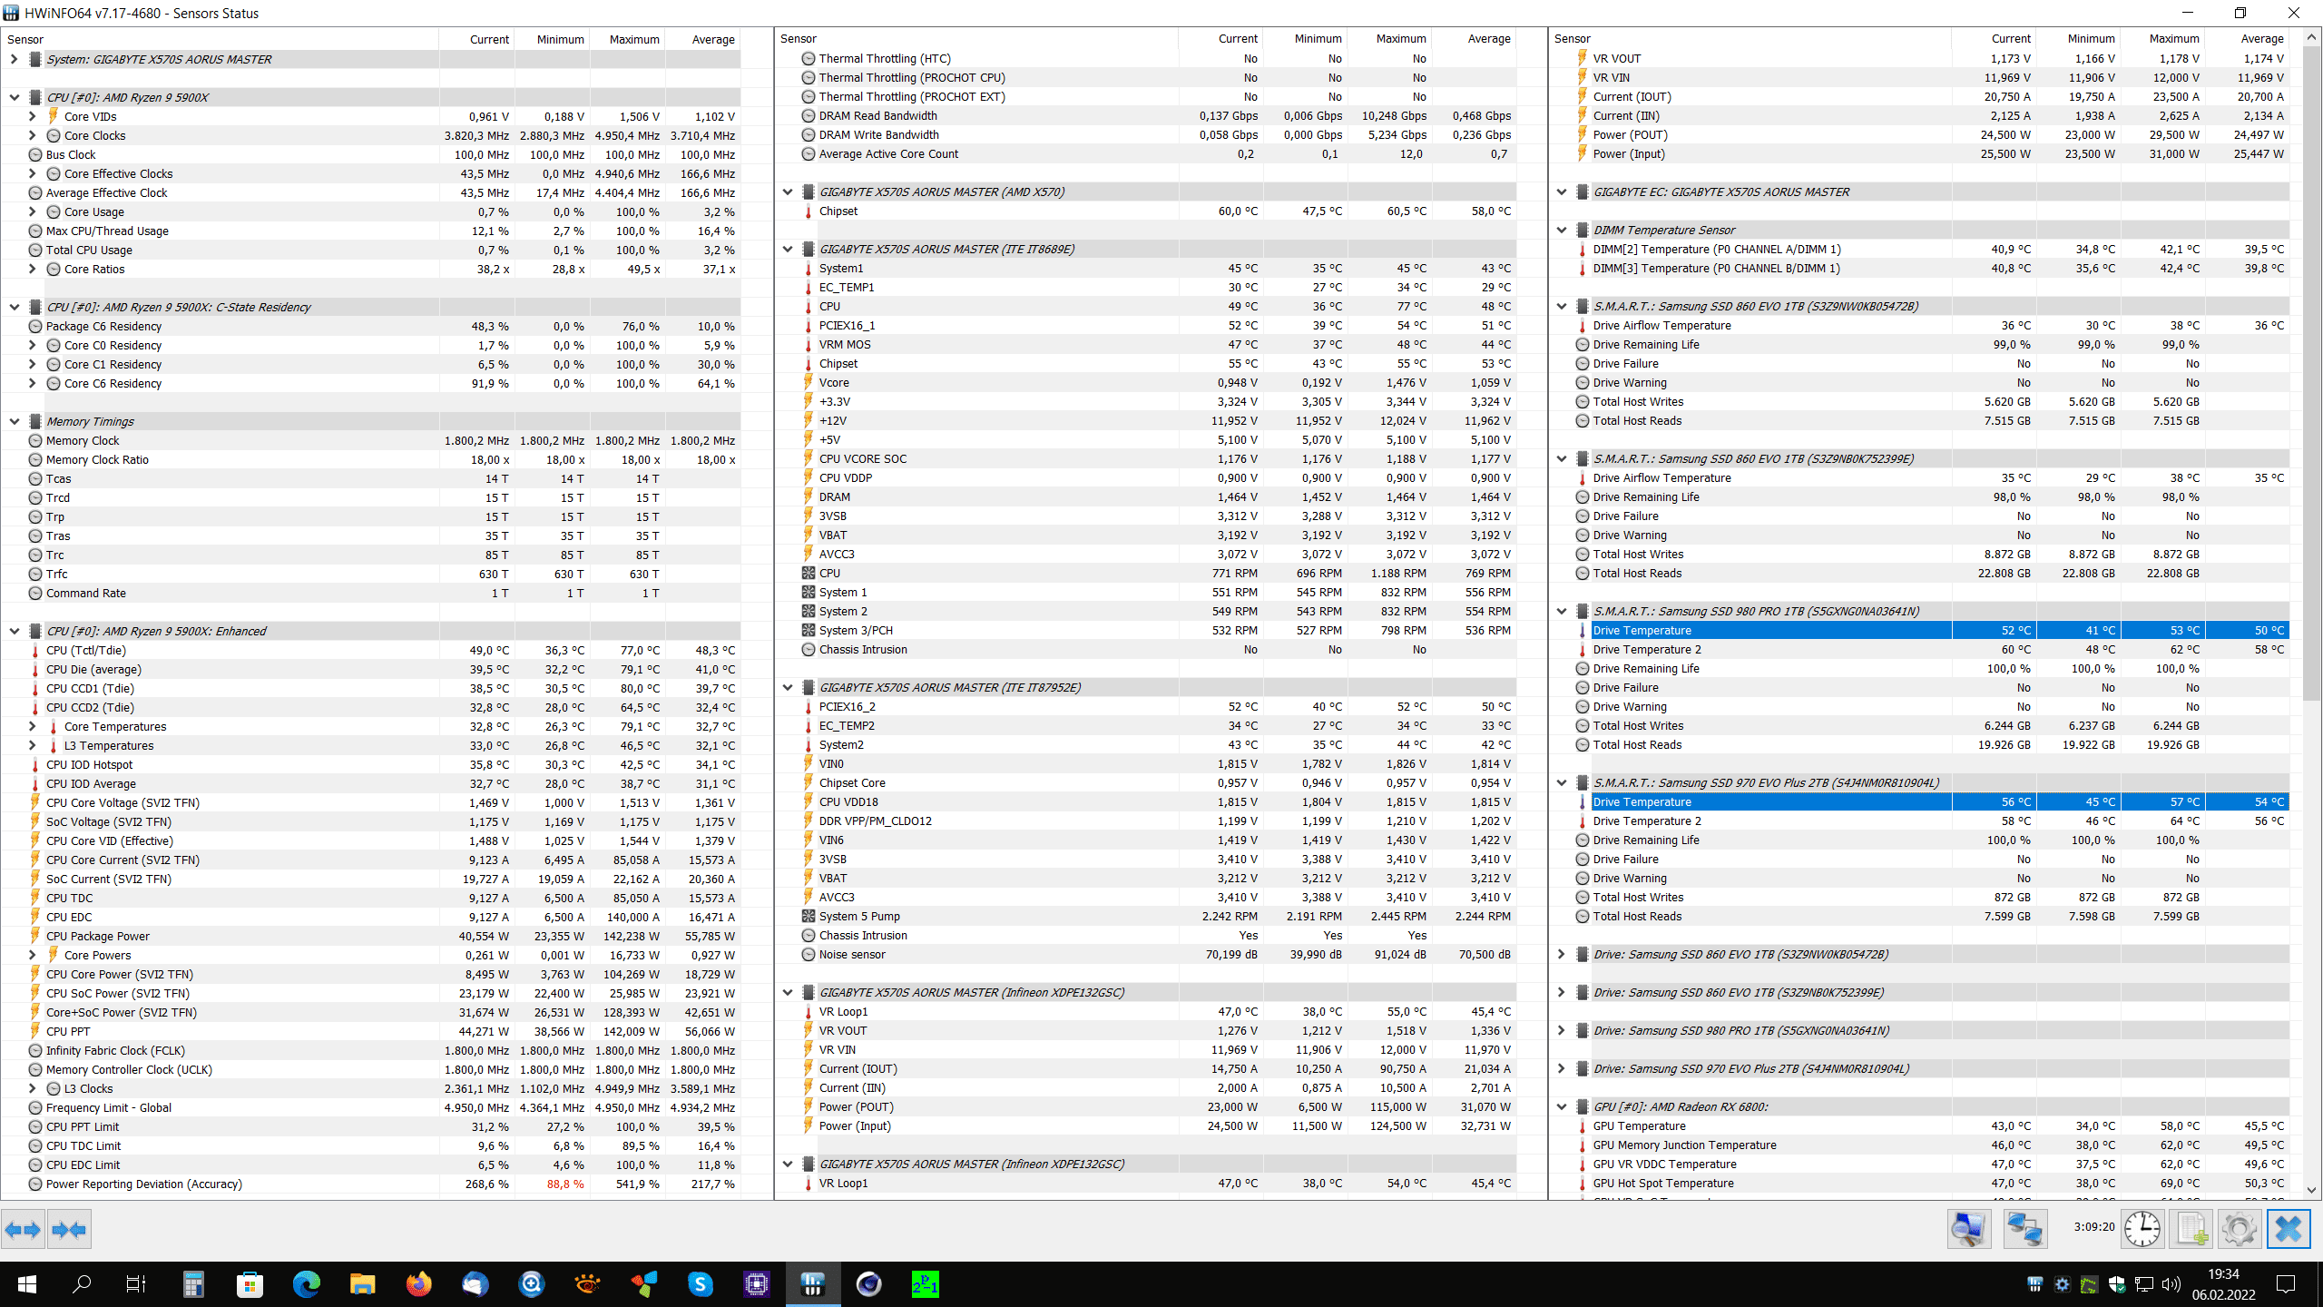Click the Maximum column header in middle pane

point(1389,39)
